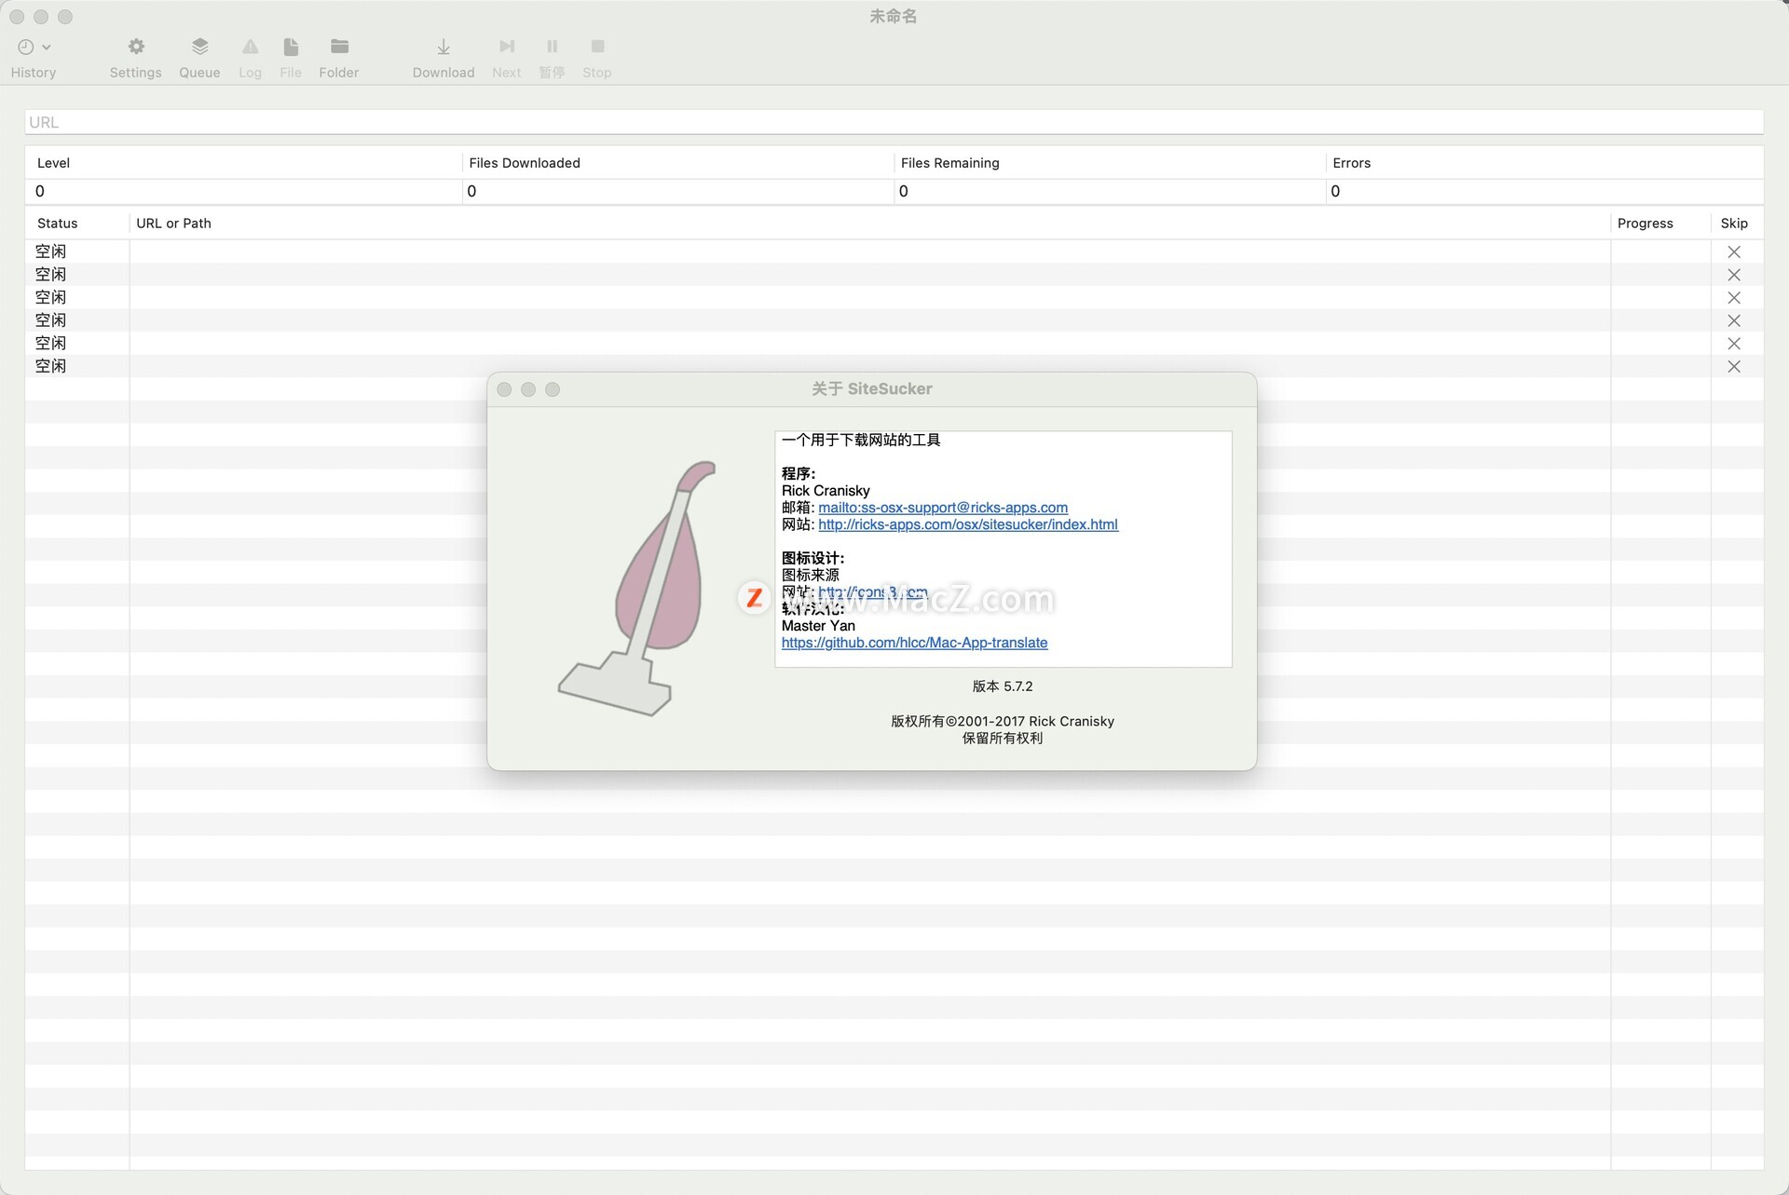1789x1195 pixels.
Task: Open the ricks-apps.com sitesucker website link
Action: pos(968,524)
